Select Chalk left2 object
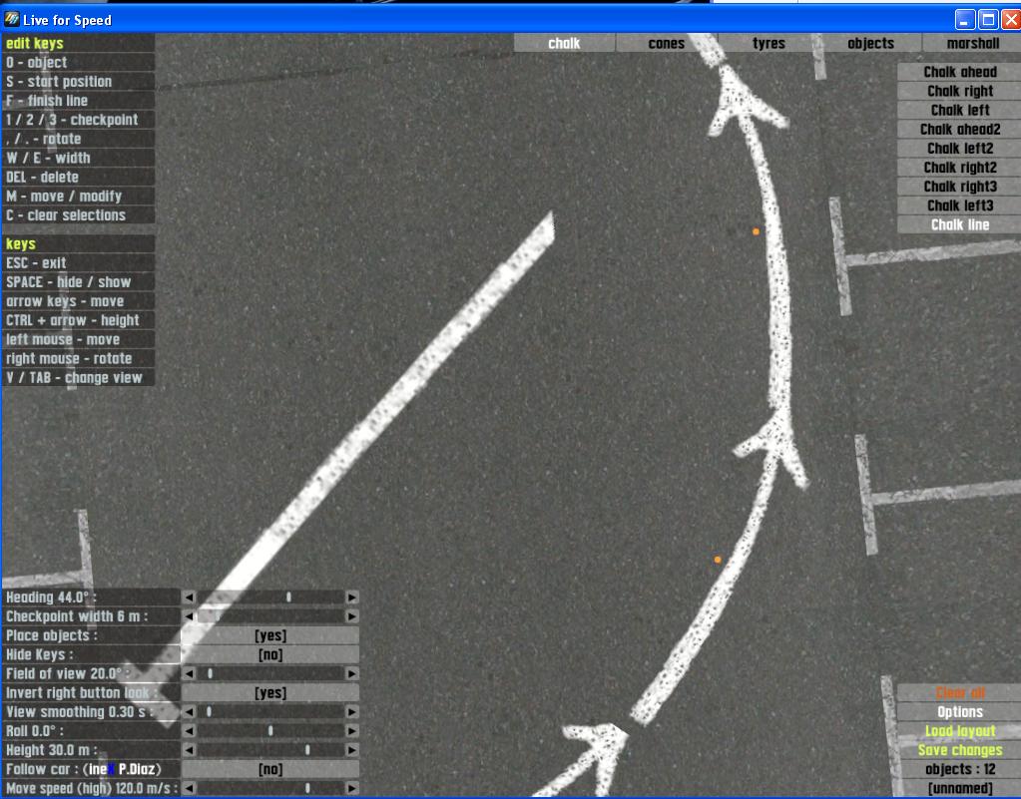1021x799 pixels. coord(960,149)
